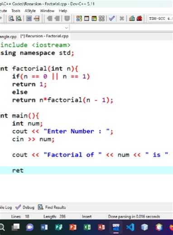The image size is (173, 235).
Task: Open the AStyle menu
Action: pos(30,11)
